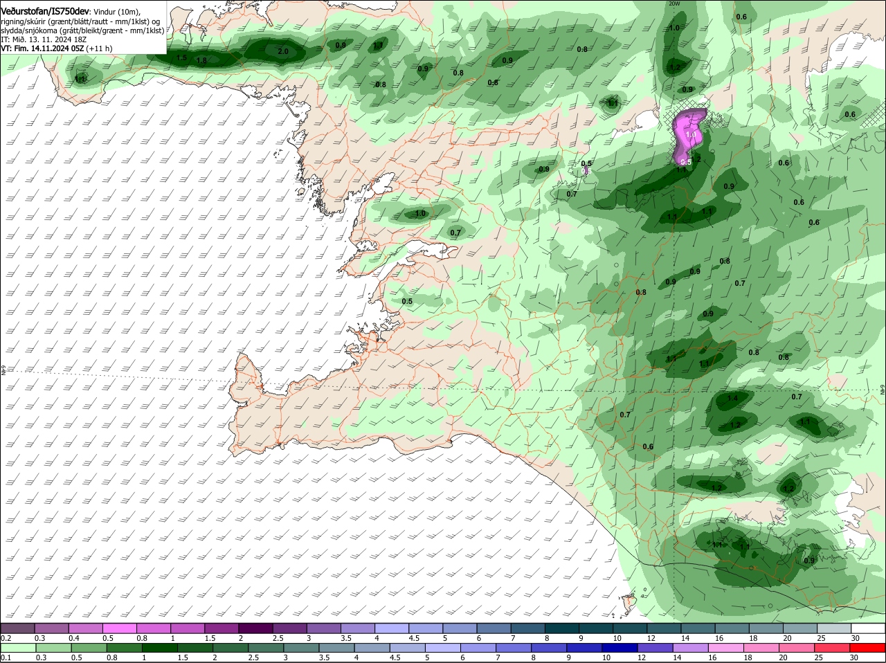886x663 pixels.
Task: Pick the 2.5 swatch in the upper snow legend
Action: [x=289, y=628]
